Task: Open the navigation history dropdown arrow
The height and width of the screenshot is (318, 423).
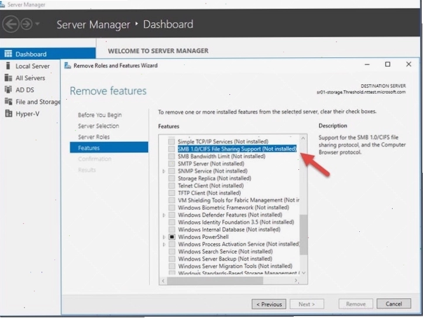Action: pos(37,24)
